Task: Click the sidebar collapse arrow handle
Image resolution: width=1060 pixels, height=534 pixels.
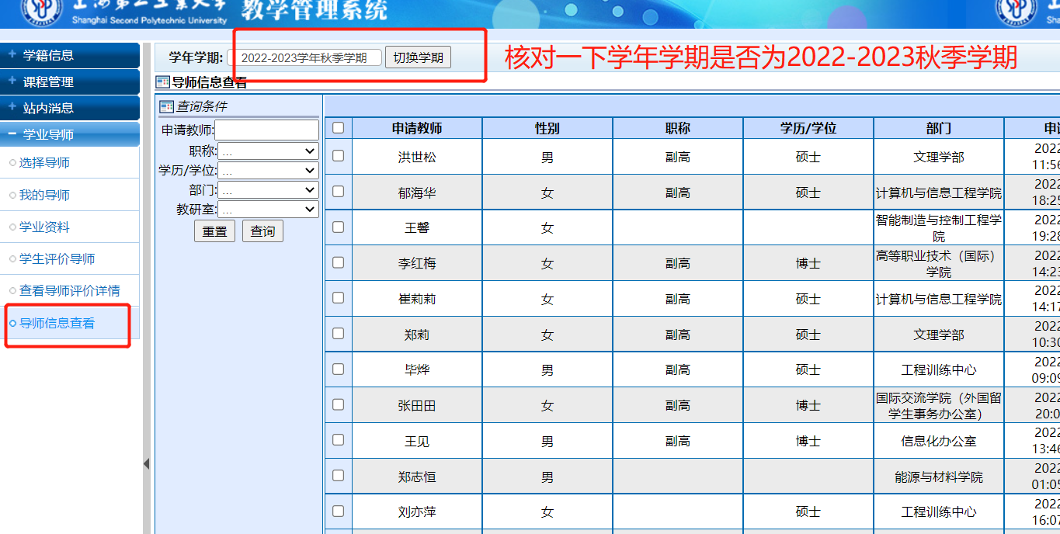Action: point(146,463)
